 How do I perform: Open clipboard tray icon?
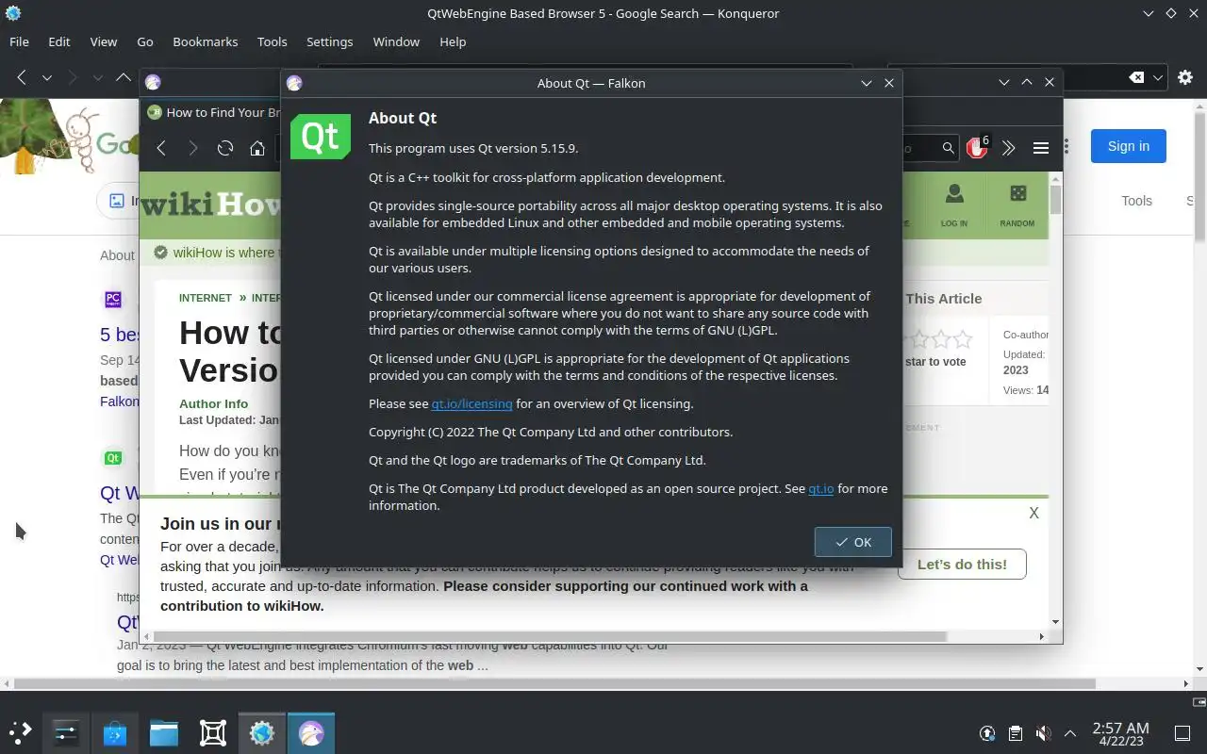point(1016,733)
